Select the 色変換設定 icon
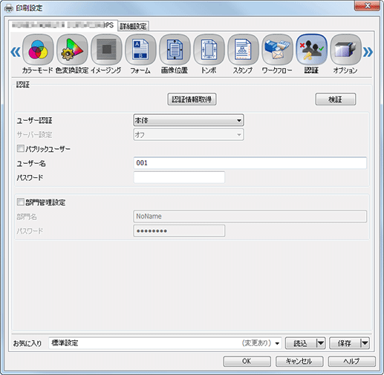The height and width of the screenshot is (375, 384). pos(72,50)
